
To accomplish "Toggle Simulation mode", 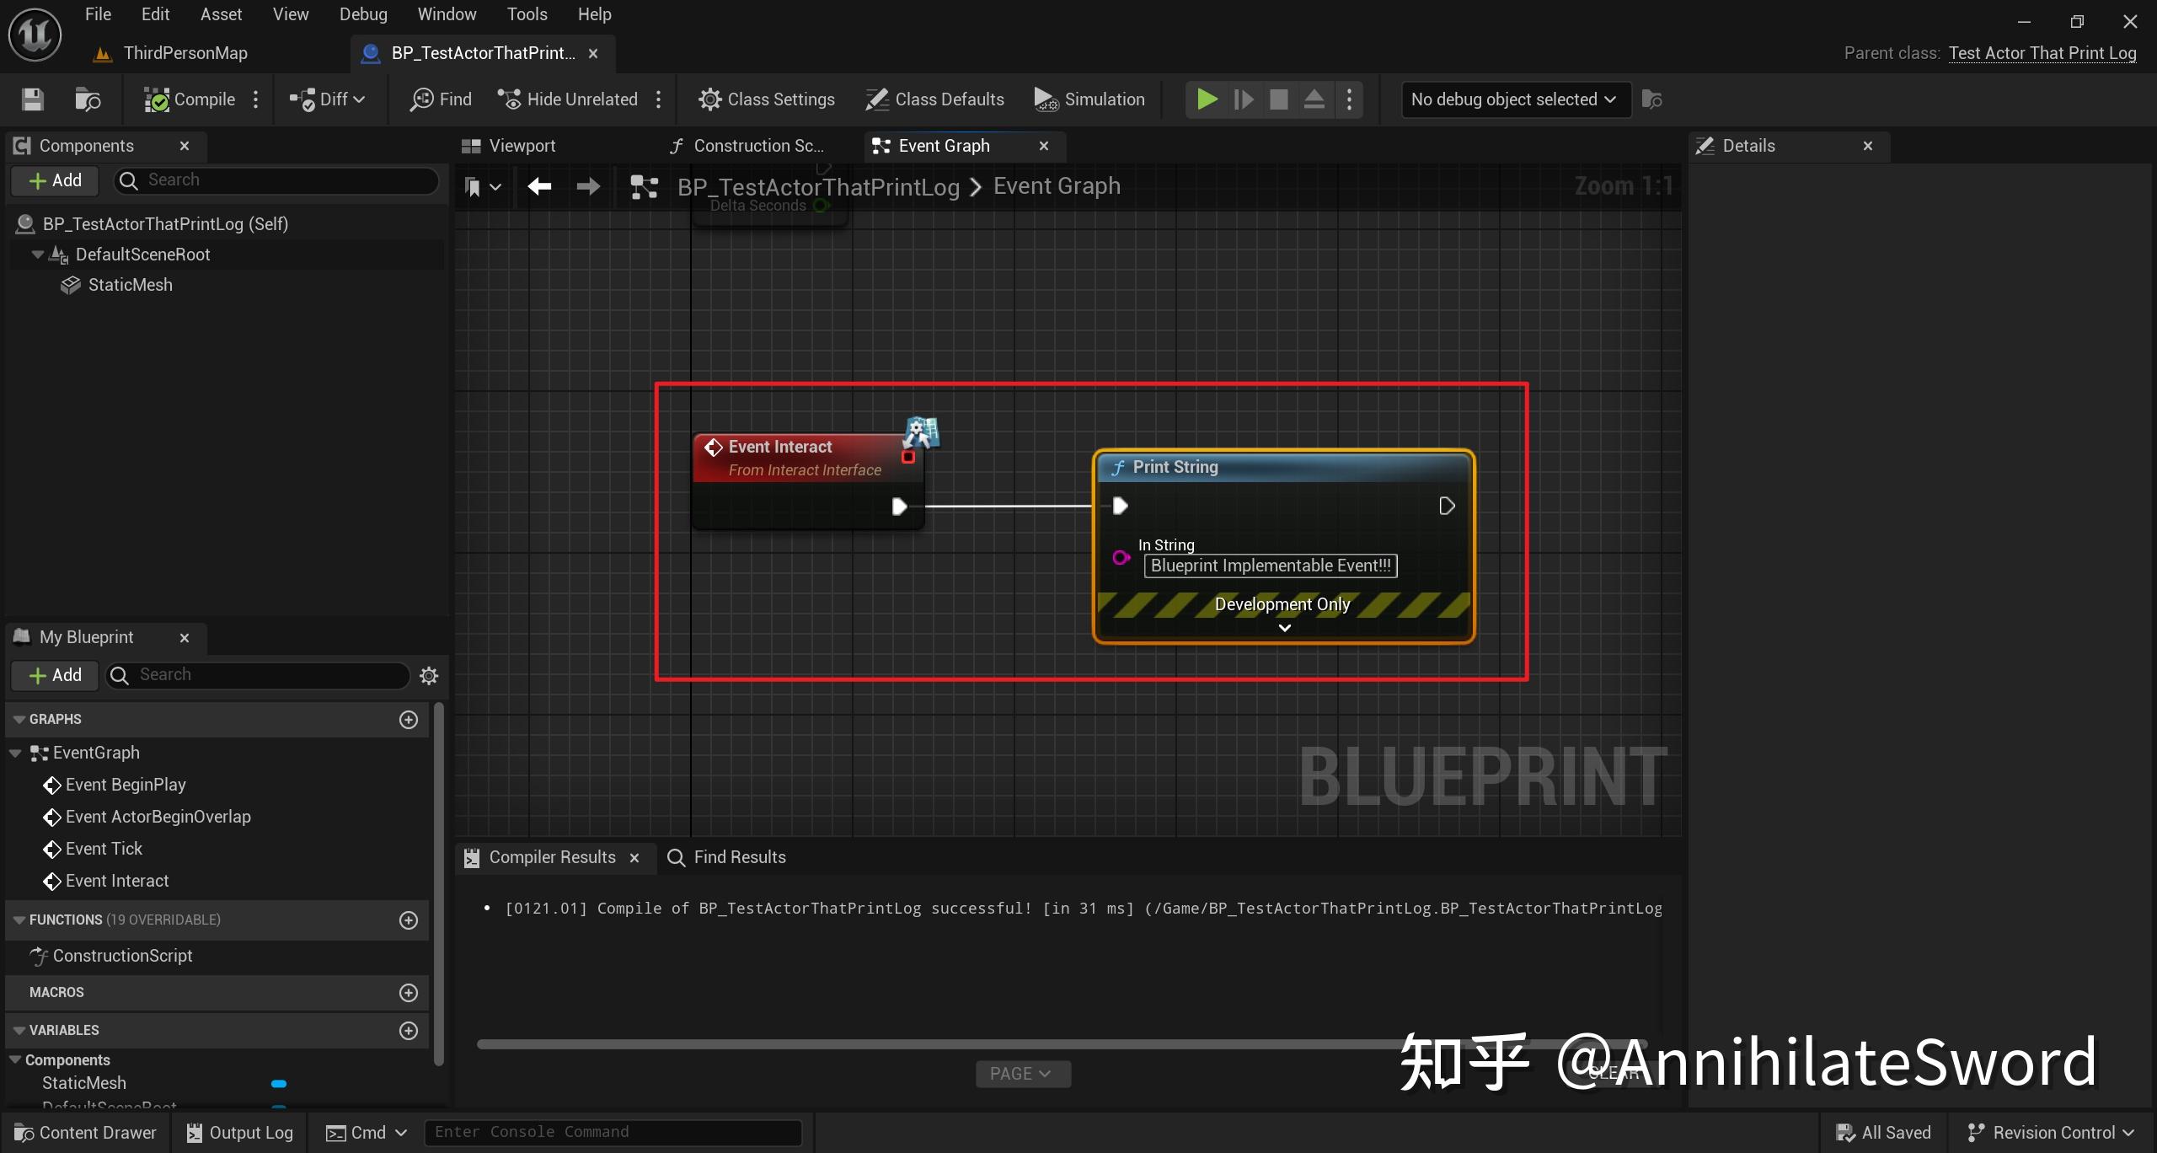I will click(x=1089, y=99).
